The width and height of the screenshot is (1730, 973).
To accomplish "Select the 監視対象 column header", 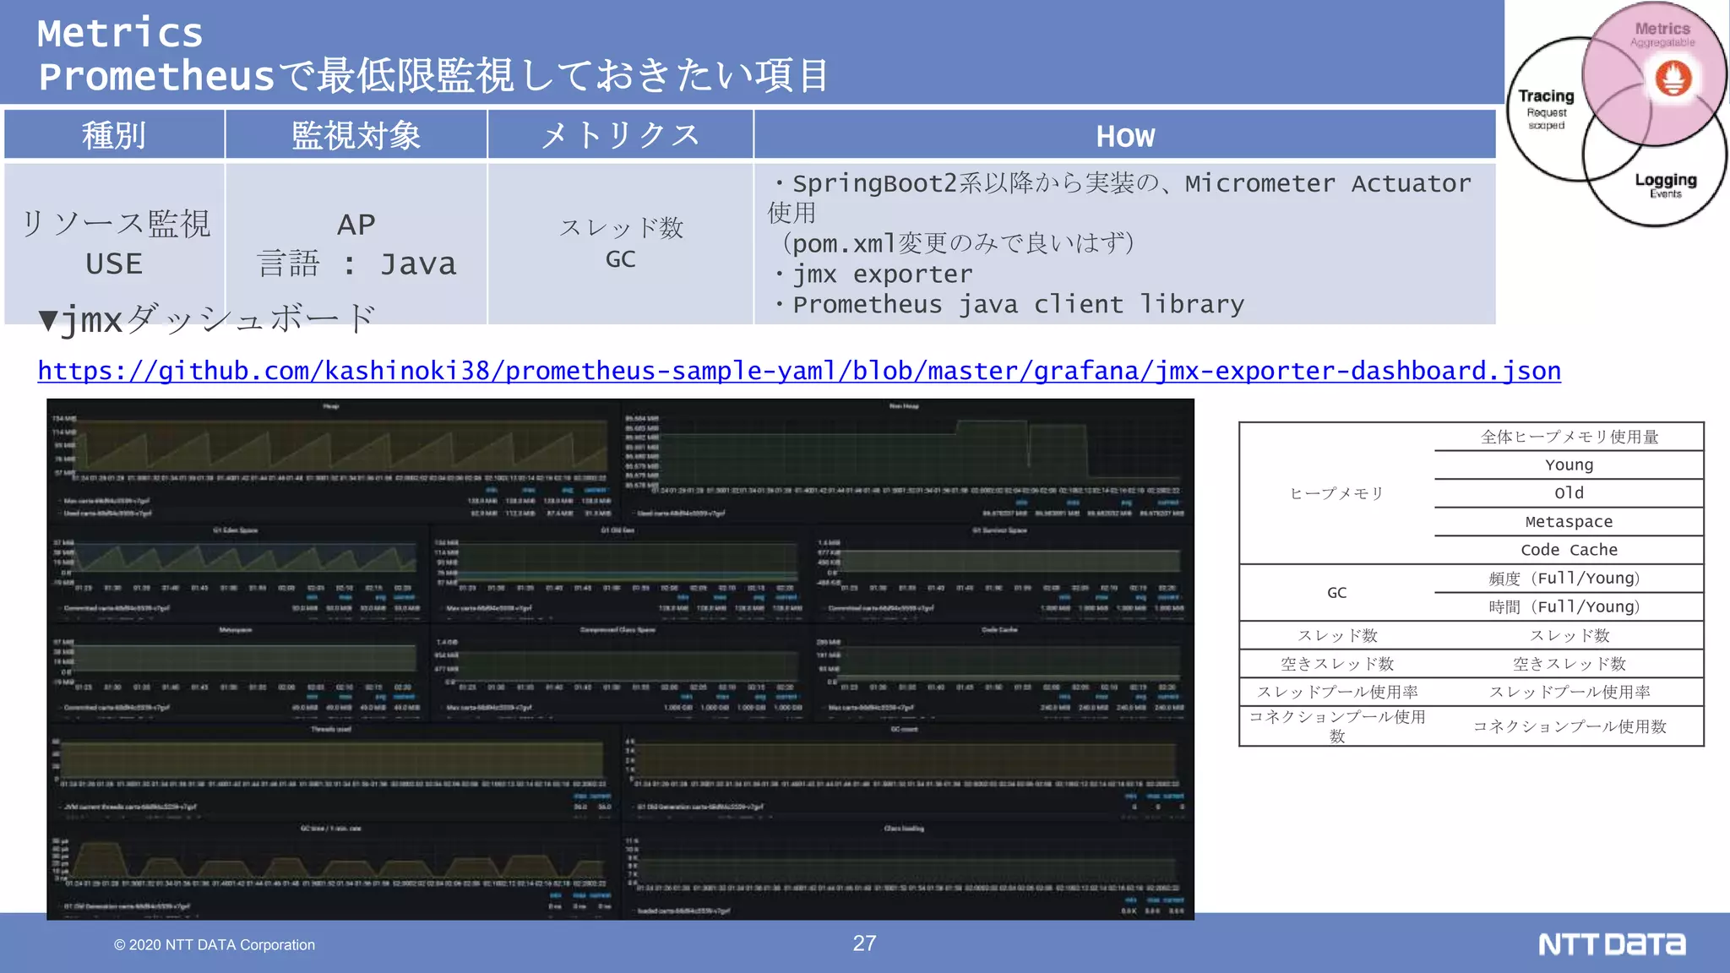I will 356,135.
